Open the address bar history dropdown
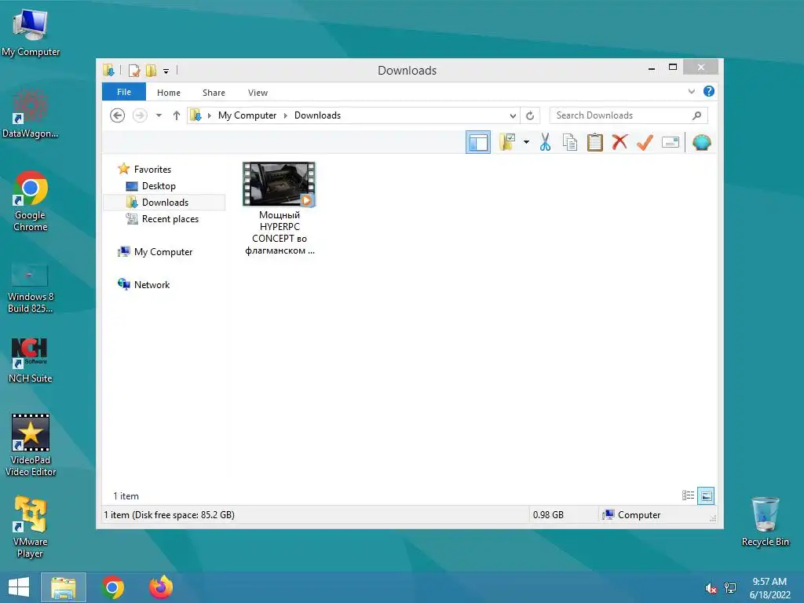 [x=513, y=115]
